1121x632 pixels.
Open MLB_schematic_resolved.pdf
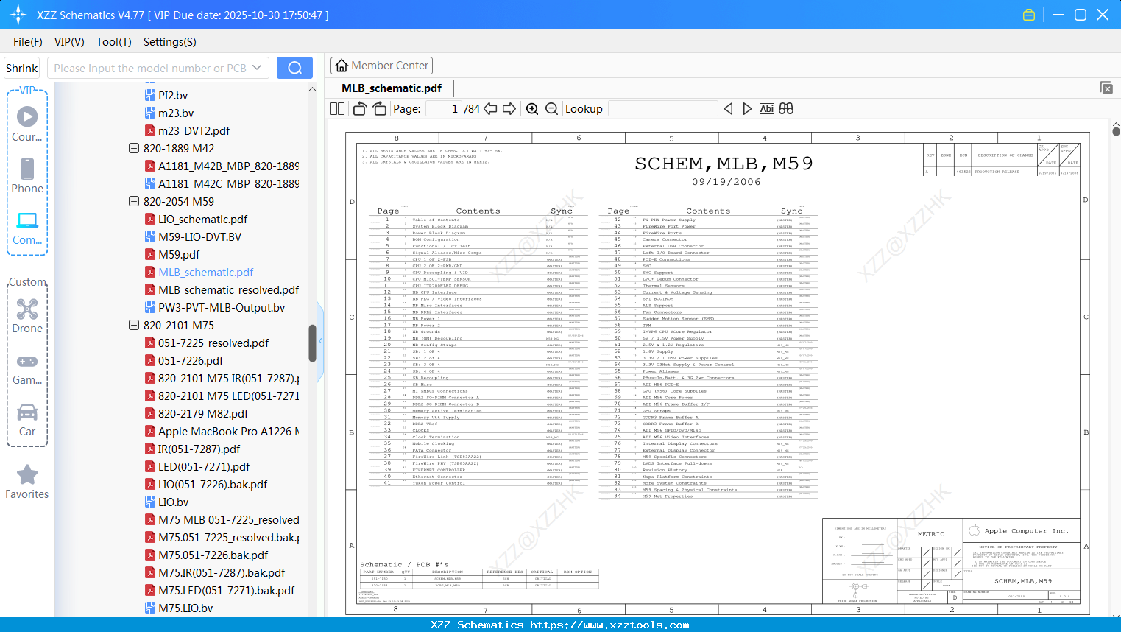point(222,289)
